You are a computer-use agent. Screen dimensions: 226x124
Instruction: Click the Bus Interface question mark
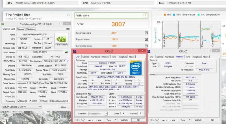click(67, 61)
